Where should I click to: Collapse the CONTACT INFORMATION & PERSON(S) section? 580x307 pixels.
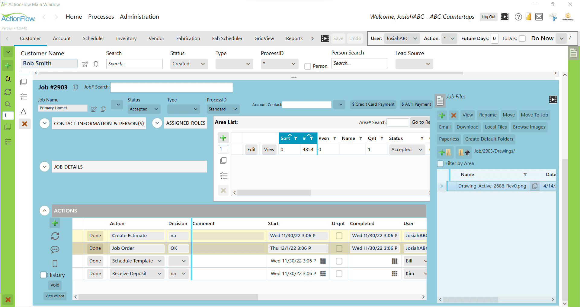(44, 123)
